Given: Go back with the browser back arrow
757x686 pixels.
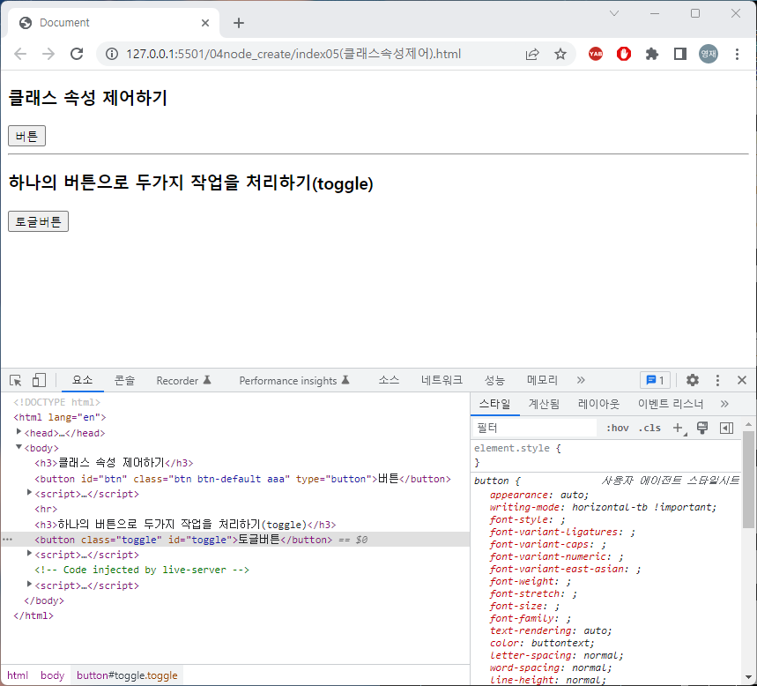Looking at the screenshot, I should tap(20, 54).
